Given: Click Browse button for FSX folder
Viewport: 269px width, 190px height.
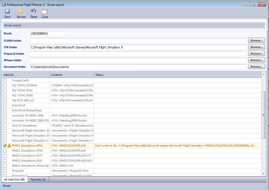Looking at the screenshot, I should 256,47.
